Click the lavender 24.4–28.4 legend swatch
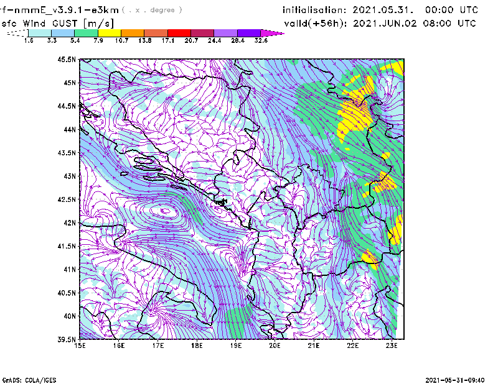Viewport: 498px width, 384px height. pyautogui.click(x=225, y=33)
